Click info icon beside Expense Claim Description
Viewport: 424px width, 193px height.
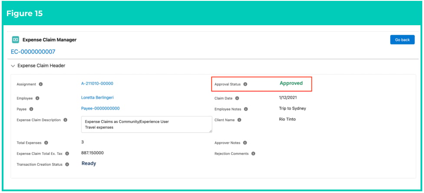pos(65,120)
